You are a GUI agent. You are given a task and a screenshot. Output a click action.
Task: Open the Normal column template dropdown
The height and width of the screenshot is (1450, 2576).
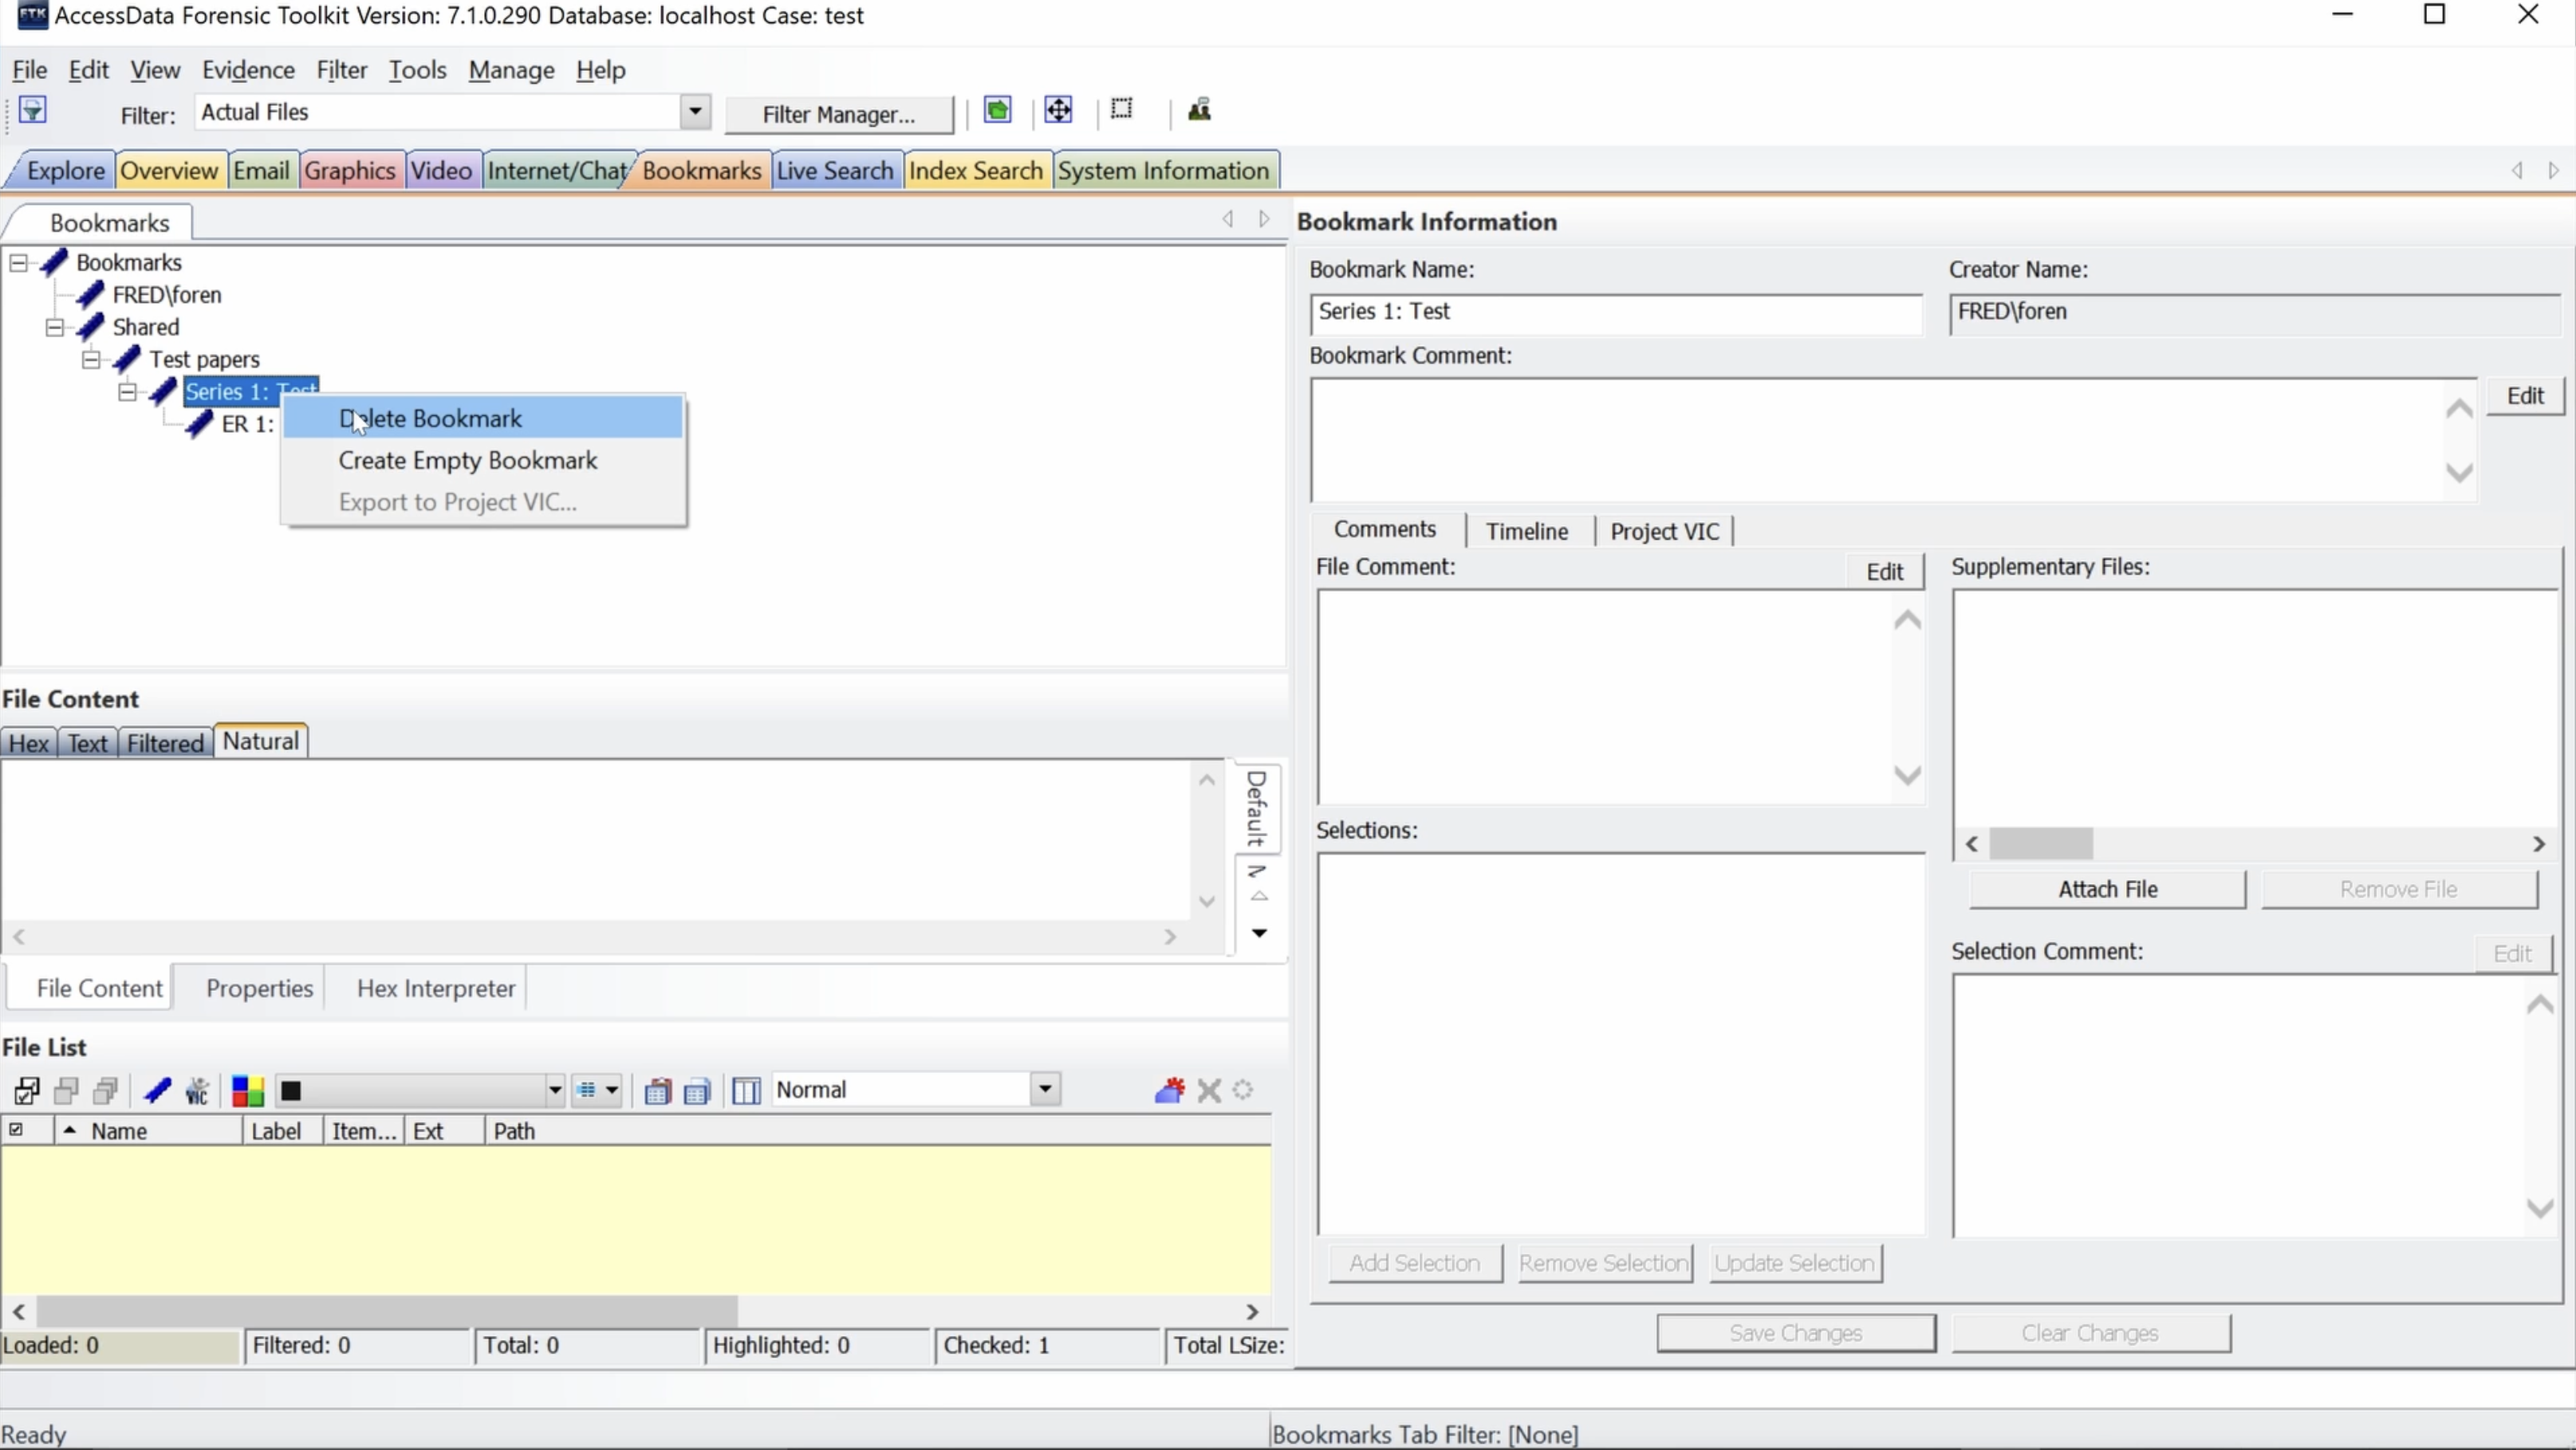1045,1089
